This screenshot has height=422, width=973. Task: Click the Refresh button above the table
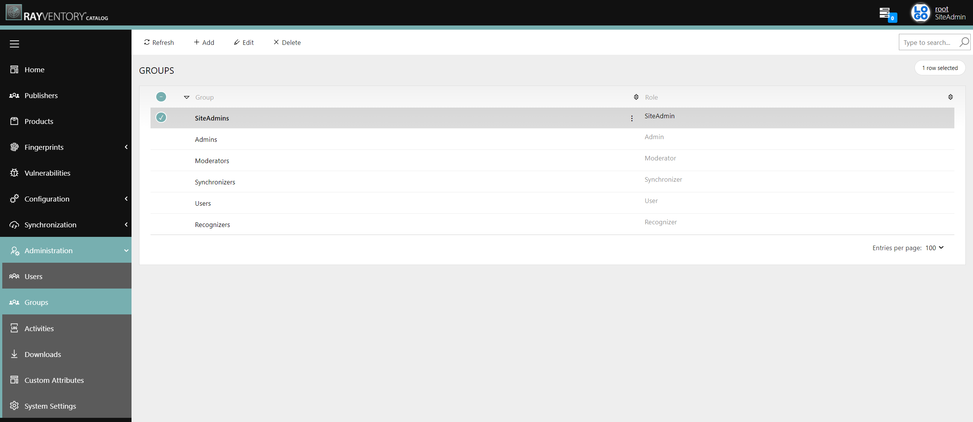(158, 42)
